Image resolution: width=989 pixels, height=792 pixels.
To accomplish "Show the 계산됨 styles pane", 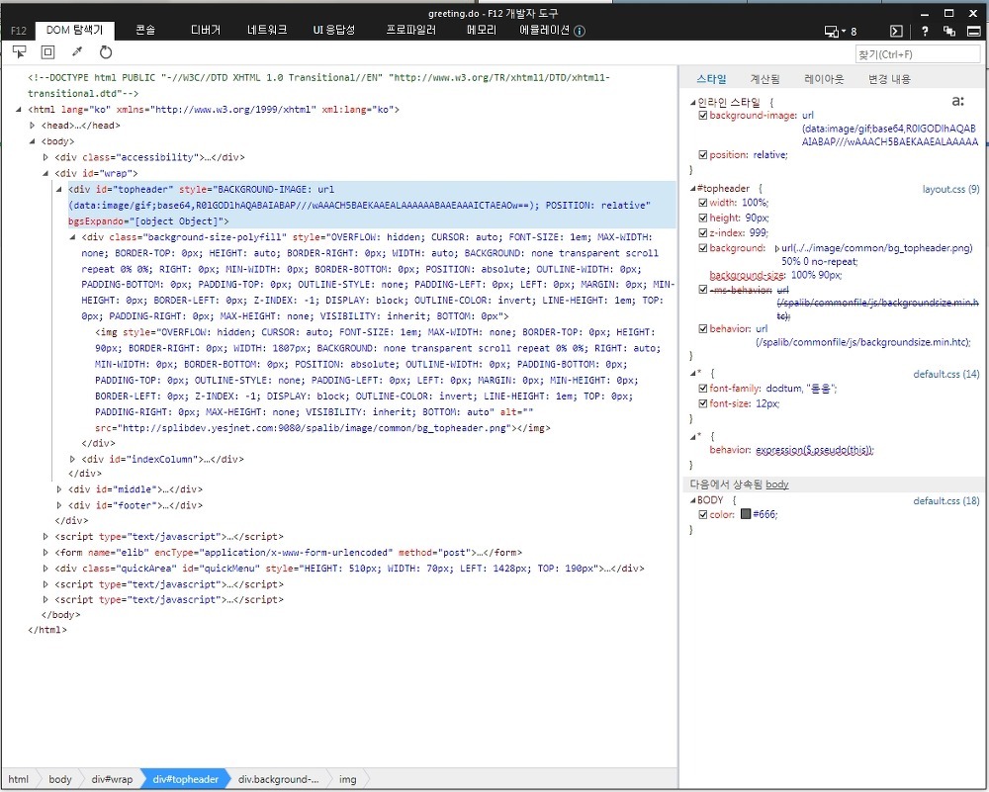I will pyautogui.click(x=764, y=79).
